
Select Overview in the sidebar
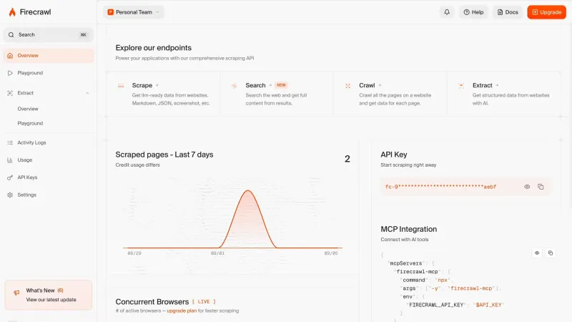click(48, 56)
